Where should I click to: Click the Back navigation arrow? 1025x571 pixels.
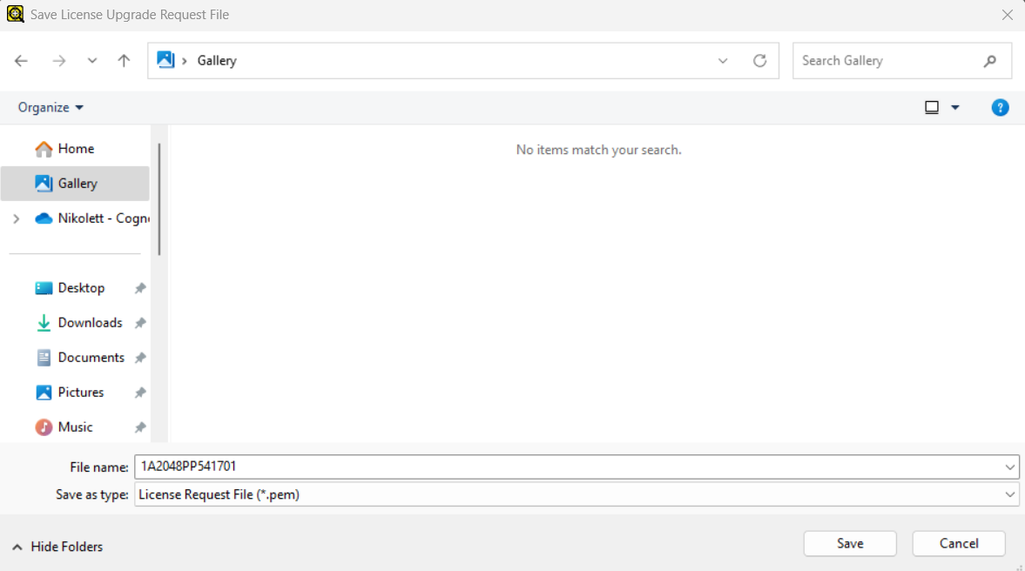coord(22,61)
